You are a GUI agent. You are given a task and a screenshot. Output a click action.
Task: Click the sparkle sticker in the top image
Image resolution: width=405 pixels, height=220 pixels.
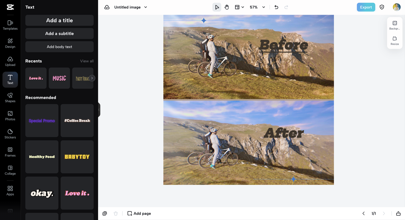click(204, 21)
